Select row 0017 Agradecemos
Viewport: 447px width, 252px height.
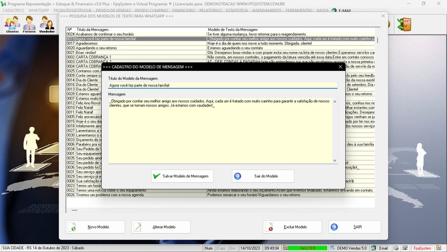(220, 43)
